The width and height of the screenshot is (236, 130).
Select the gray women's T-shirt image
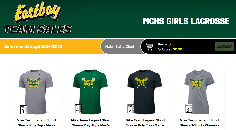199,92
